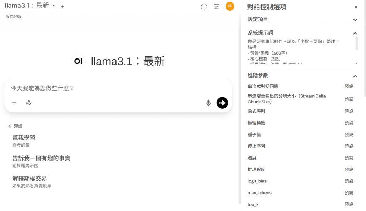Select suggestion 幫我學習
This screenshot has width=366, height=211.
(x=24, y=141)
